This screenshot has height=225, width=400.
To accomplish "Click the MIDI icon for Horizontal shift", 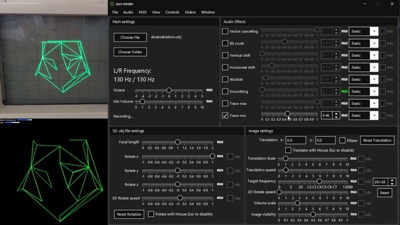I will (344, 67).
